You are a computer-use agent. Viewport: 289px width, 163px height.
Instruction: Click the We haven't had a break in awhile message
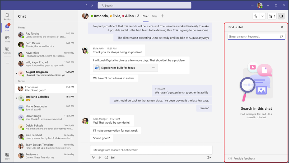tap(114, 78)
